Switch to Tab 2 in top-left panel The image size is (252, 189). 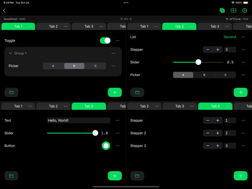(x=53, y=26)
